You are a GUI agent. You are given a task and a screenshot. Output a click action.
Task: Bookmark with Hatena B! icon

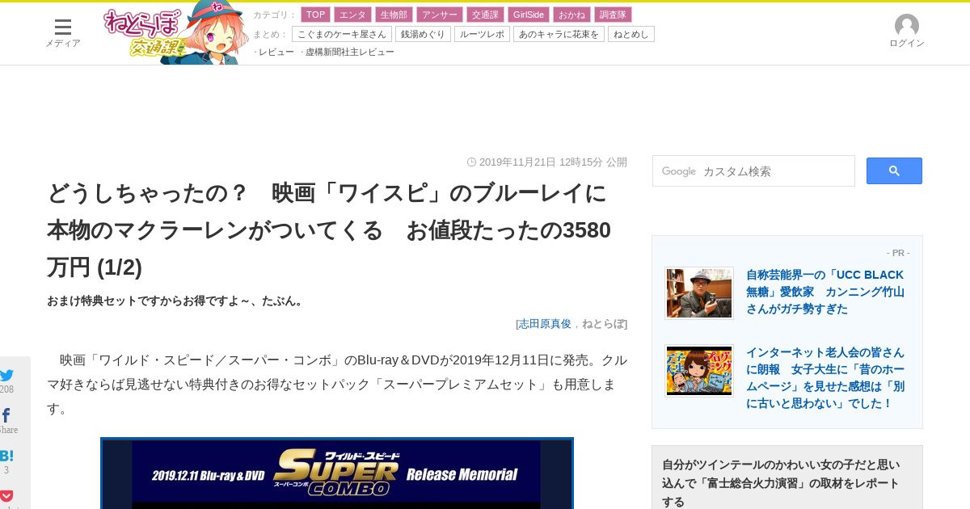[x=6, y=456]
